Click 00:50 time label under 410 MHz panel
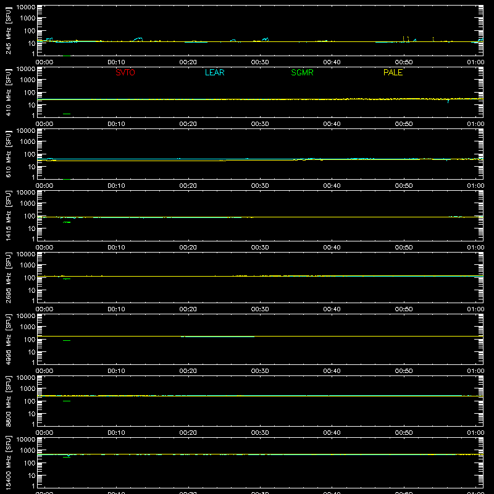 click(404, 124)
